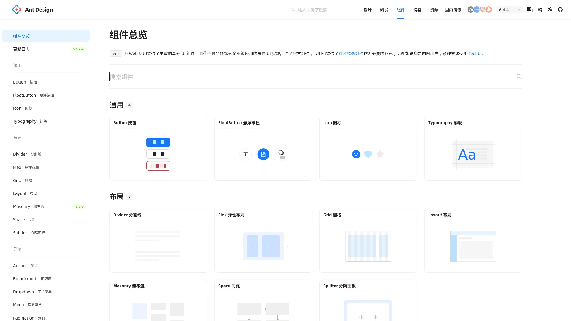Focus the 搜索组件 search field
This screenshot has width=571, height=321.
tap(312, 77)
